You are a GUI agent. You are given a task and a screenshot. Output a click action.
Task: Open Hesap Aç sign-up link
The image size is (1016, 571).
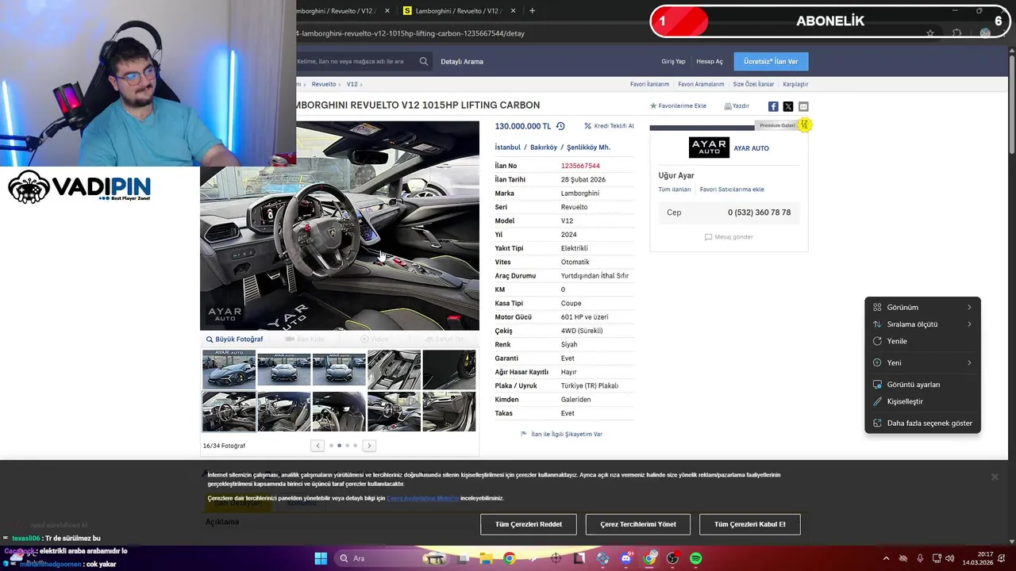[x=710, y=61]
